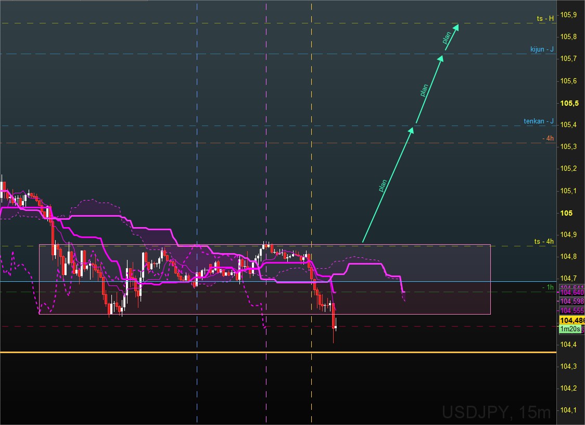Select the "kijun - J" level label
The image size is (585, 425).
coord(542,49)
